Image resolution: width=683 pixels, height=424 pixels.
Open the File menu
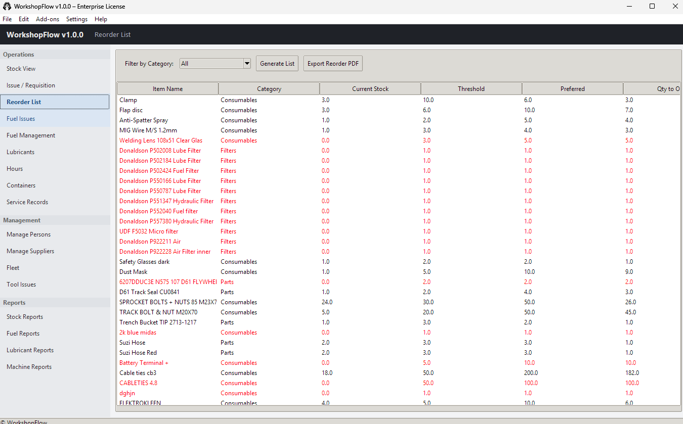pyautogui.click(x=7, y=19)
